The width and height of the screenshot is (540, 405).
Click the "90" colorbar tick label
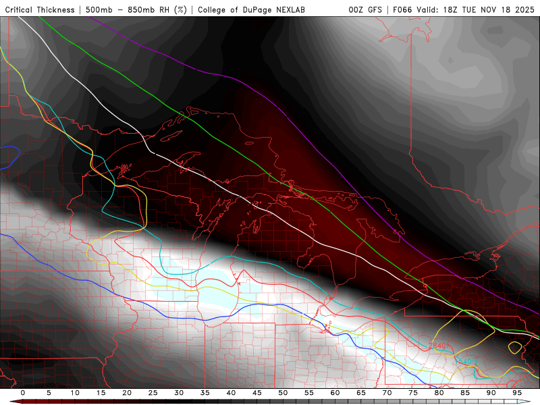[491, 393]
